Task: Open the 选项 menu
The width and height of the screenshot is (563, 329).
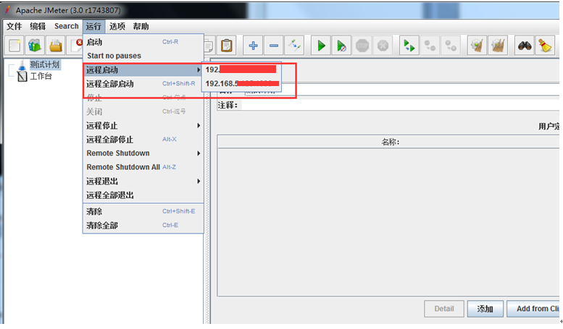Action: pos(117,26)
